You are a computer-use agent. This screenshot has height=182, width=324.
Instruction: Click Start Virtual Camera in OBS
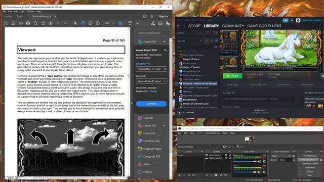point(309,164)
